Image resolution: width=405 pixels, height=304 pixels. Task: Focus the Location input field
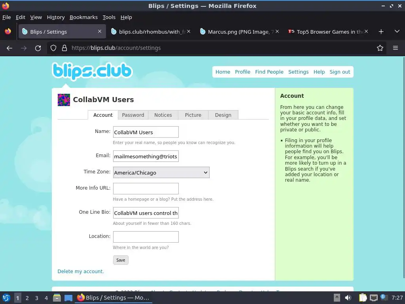tap(146, 237)
